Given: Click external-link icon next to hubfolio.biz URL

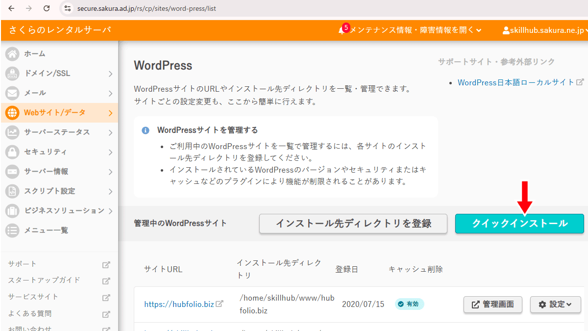Looking at the screenshot, I should [x=220, y=304].
